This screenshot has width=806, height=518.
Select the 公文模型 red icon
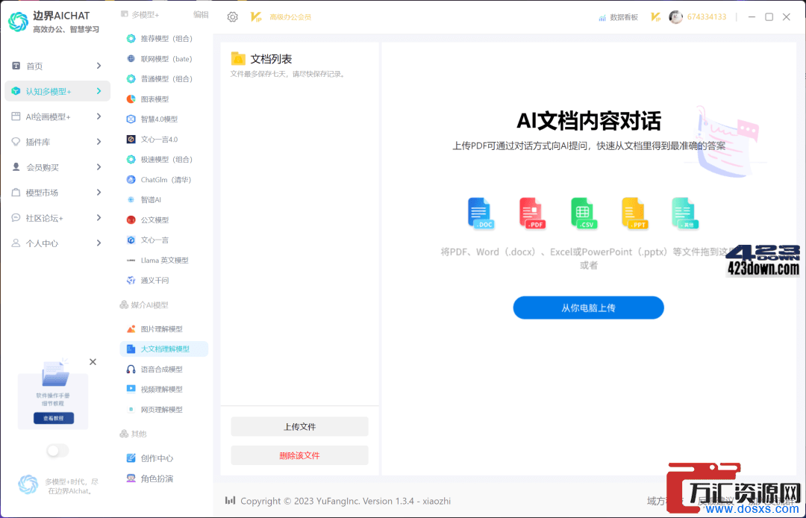131,220
